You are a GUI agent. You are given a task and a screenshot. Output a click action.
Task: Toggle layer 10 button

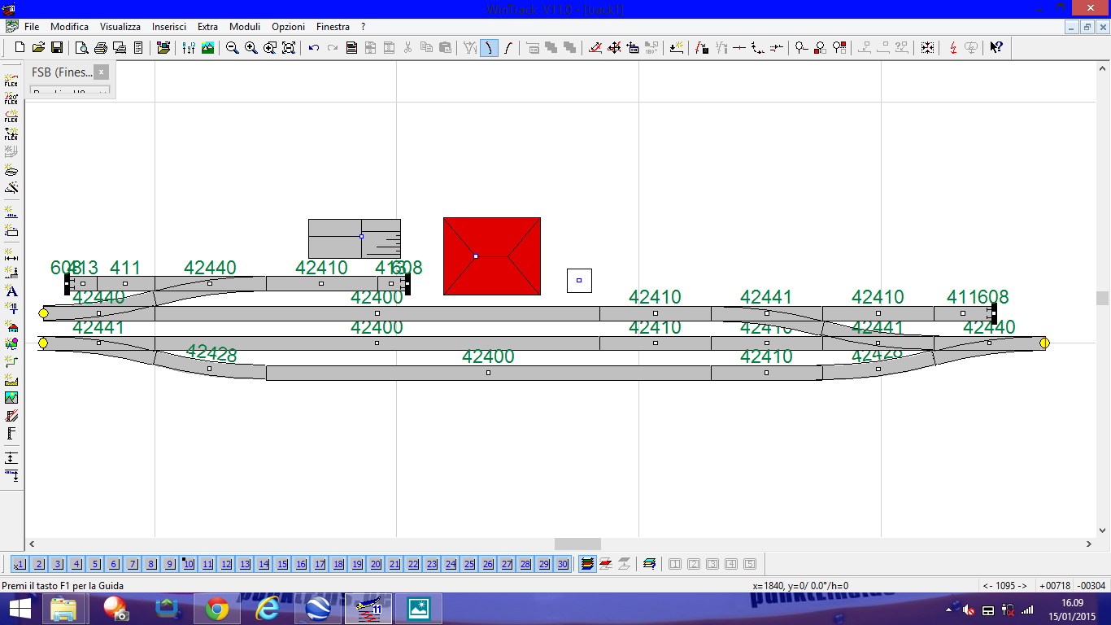click(x=189, y=564)
